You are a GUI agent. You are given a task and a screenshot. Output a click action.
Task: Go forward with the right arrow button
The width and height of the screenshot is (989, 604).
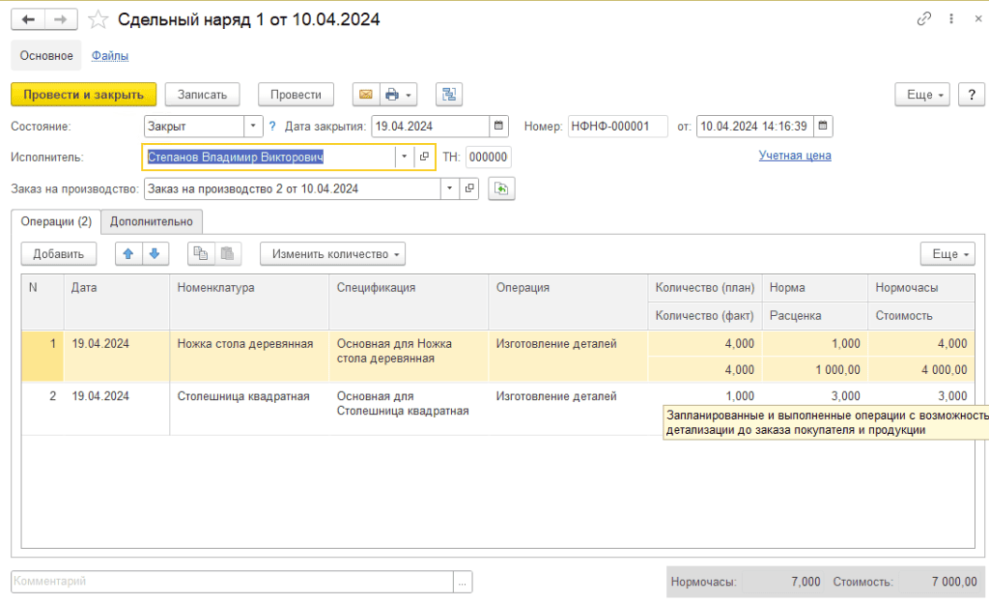click(x=61, y=19)
